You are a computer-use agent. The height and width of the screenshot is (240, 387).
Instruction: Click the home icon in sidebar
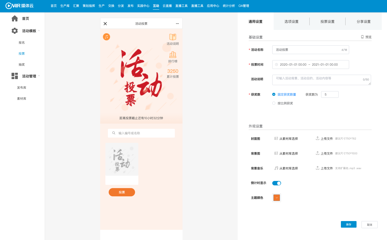coord(15,18)
